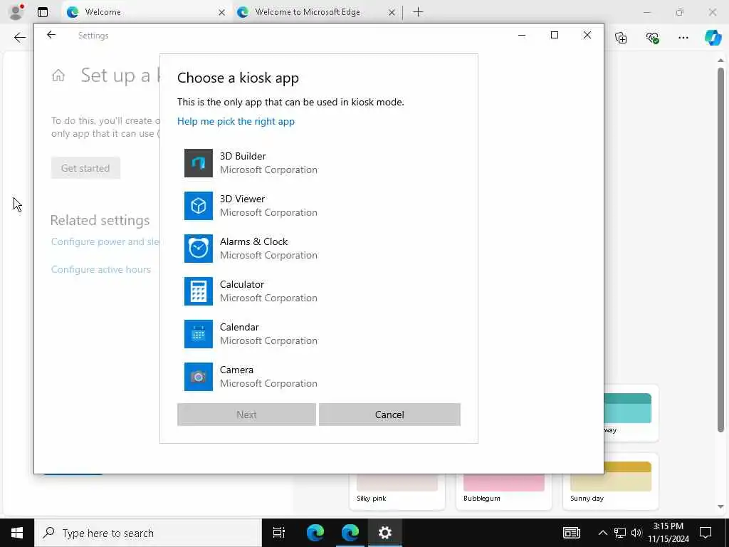Open the network tray icon

point(620,533)
